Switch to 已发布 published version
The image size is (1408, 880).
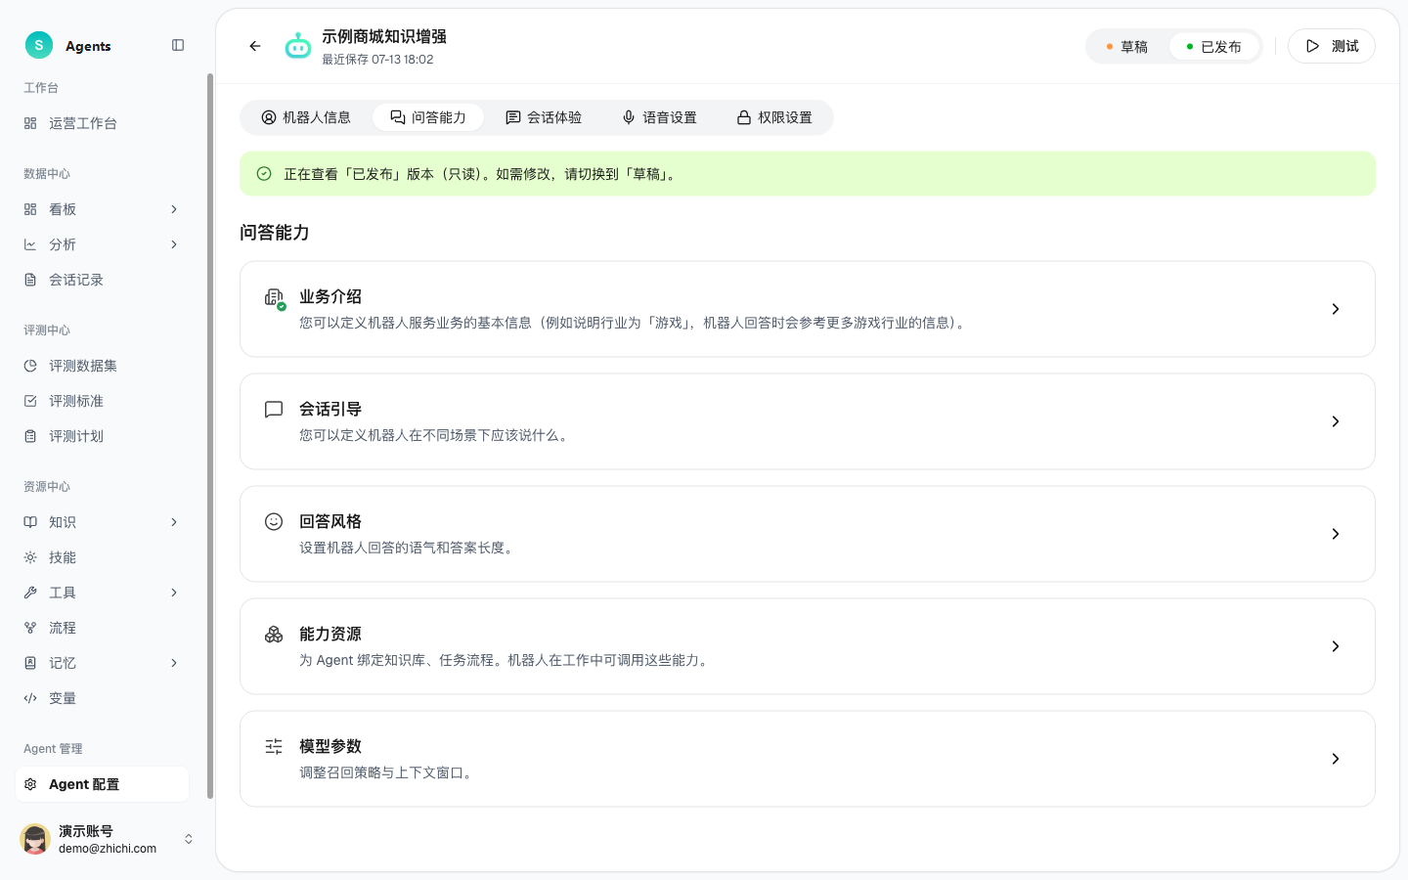[1214, 47]
